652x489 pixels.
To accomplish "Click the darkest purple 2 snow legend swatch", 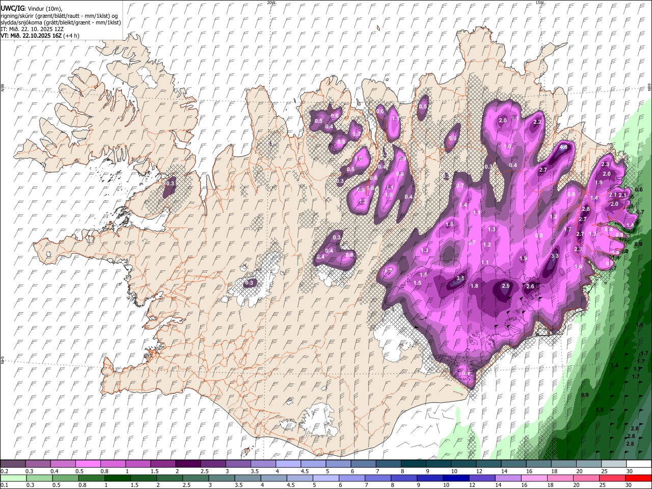I will (187, 464).
